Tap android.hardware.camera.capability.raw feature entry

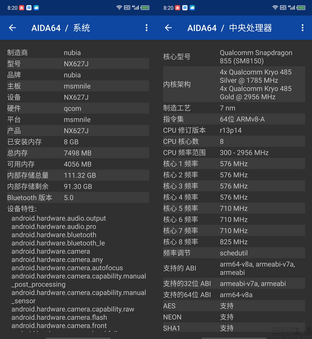73,309
